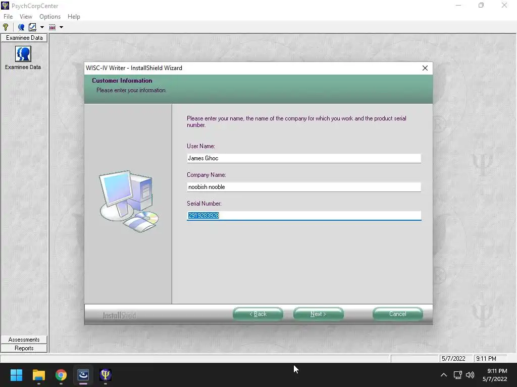The width and height of the screenshot is (517, 387).
Task: Click the computer illustration in the wizard
Action: (x=129, y=202)
